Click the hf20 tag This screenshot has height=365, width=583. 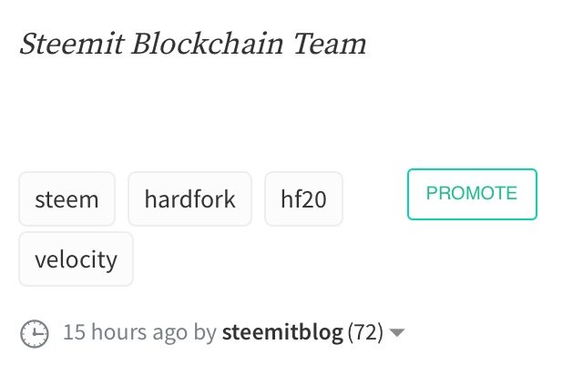pyautogui.click(x=303, y=198)
